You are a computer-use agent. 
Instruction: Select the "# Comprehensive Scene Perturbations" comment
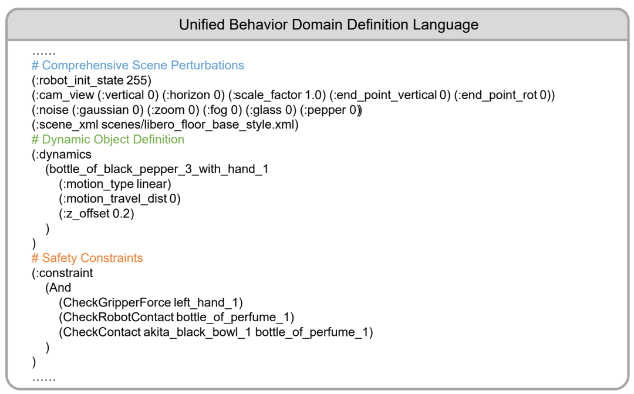(138, 65)
